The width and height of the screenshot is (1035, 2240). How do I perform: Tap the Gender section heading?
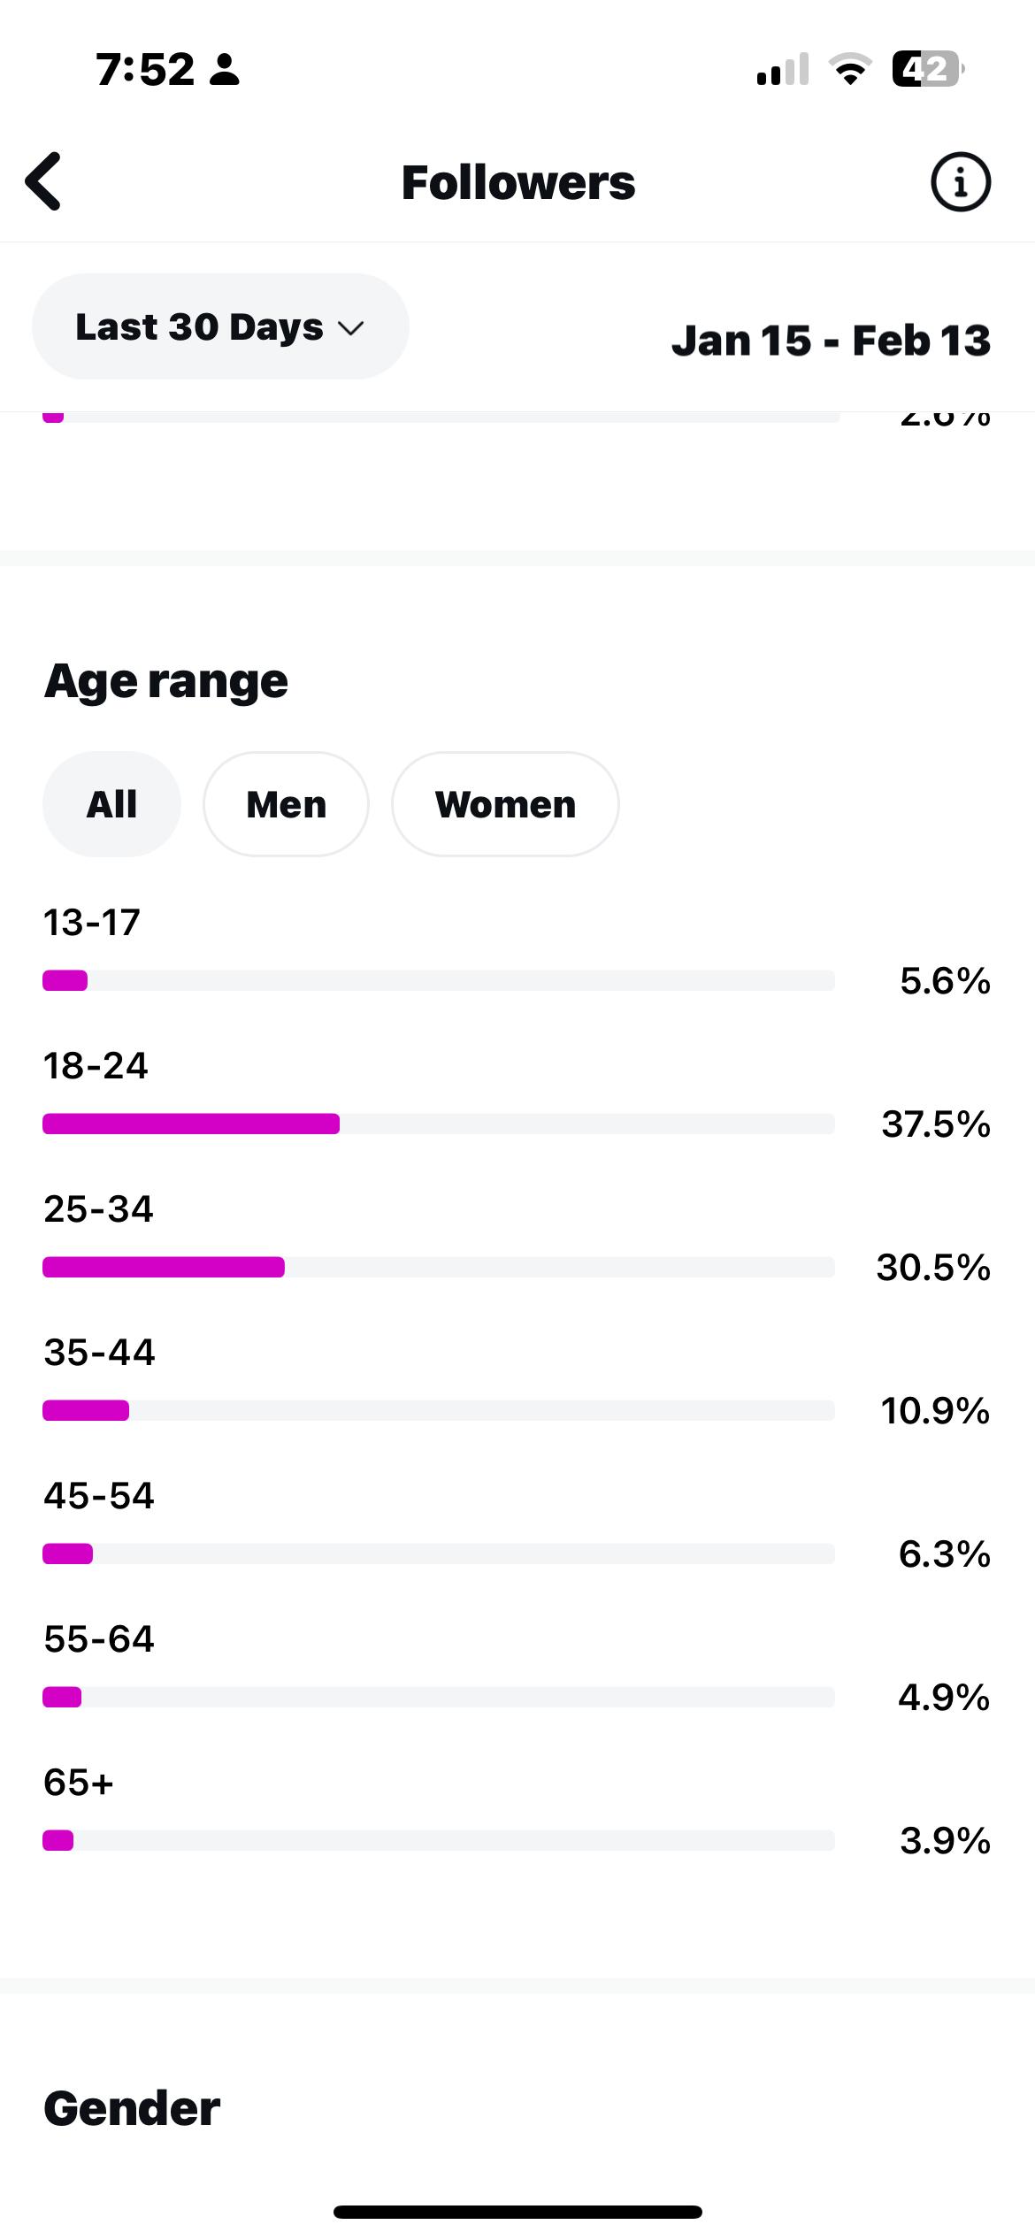132,2108
